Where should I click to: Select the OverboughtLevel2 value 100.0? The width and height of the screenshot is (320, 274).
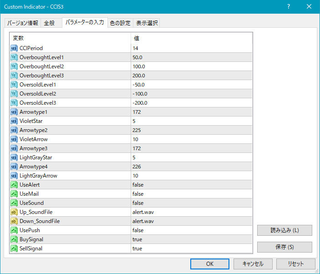click(x=139, y=66)
